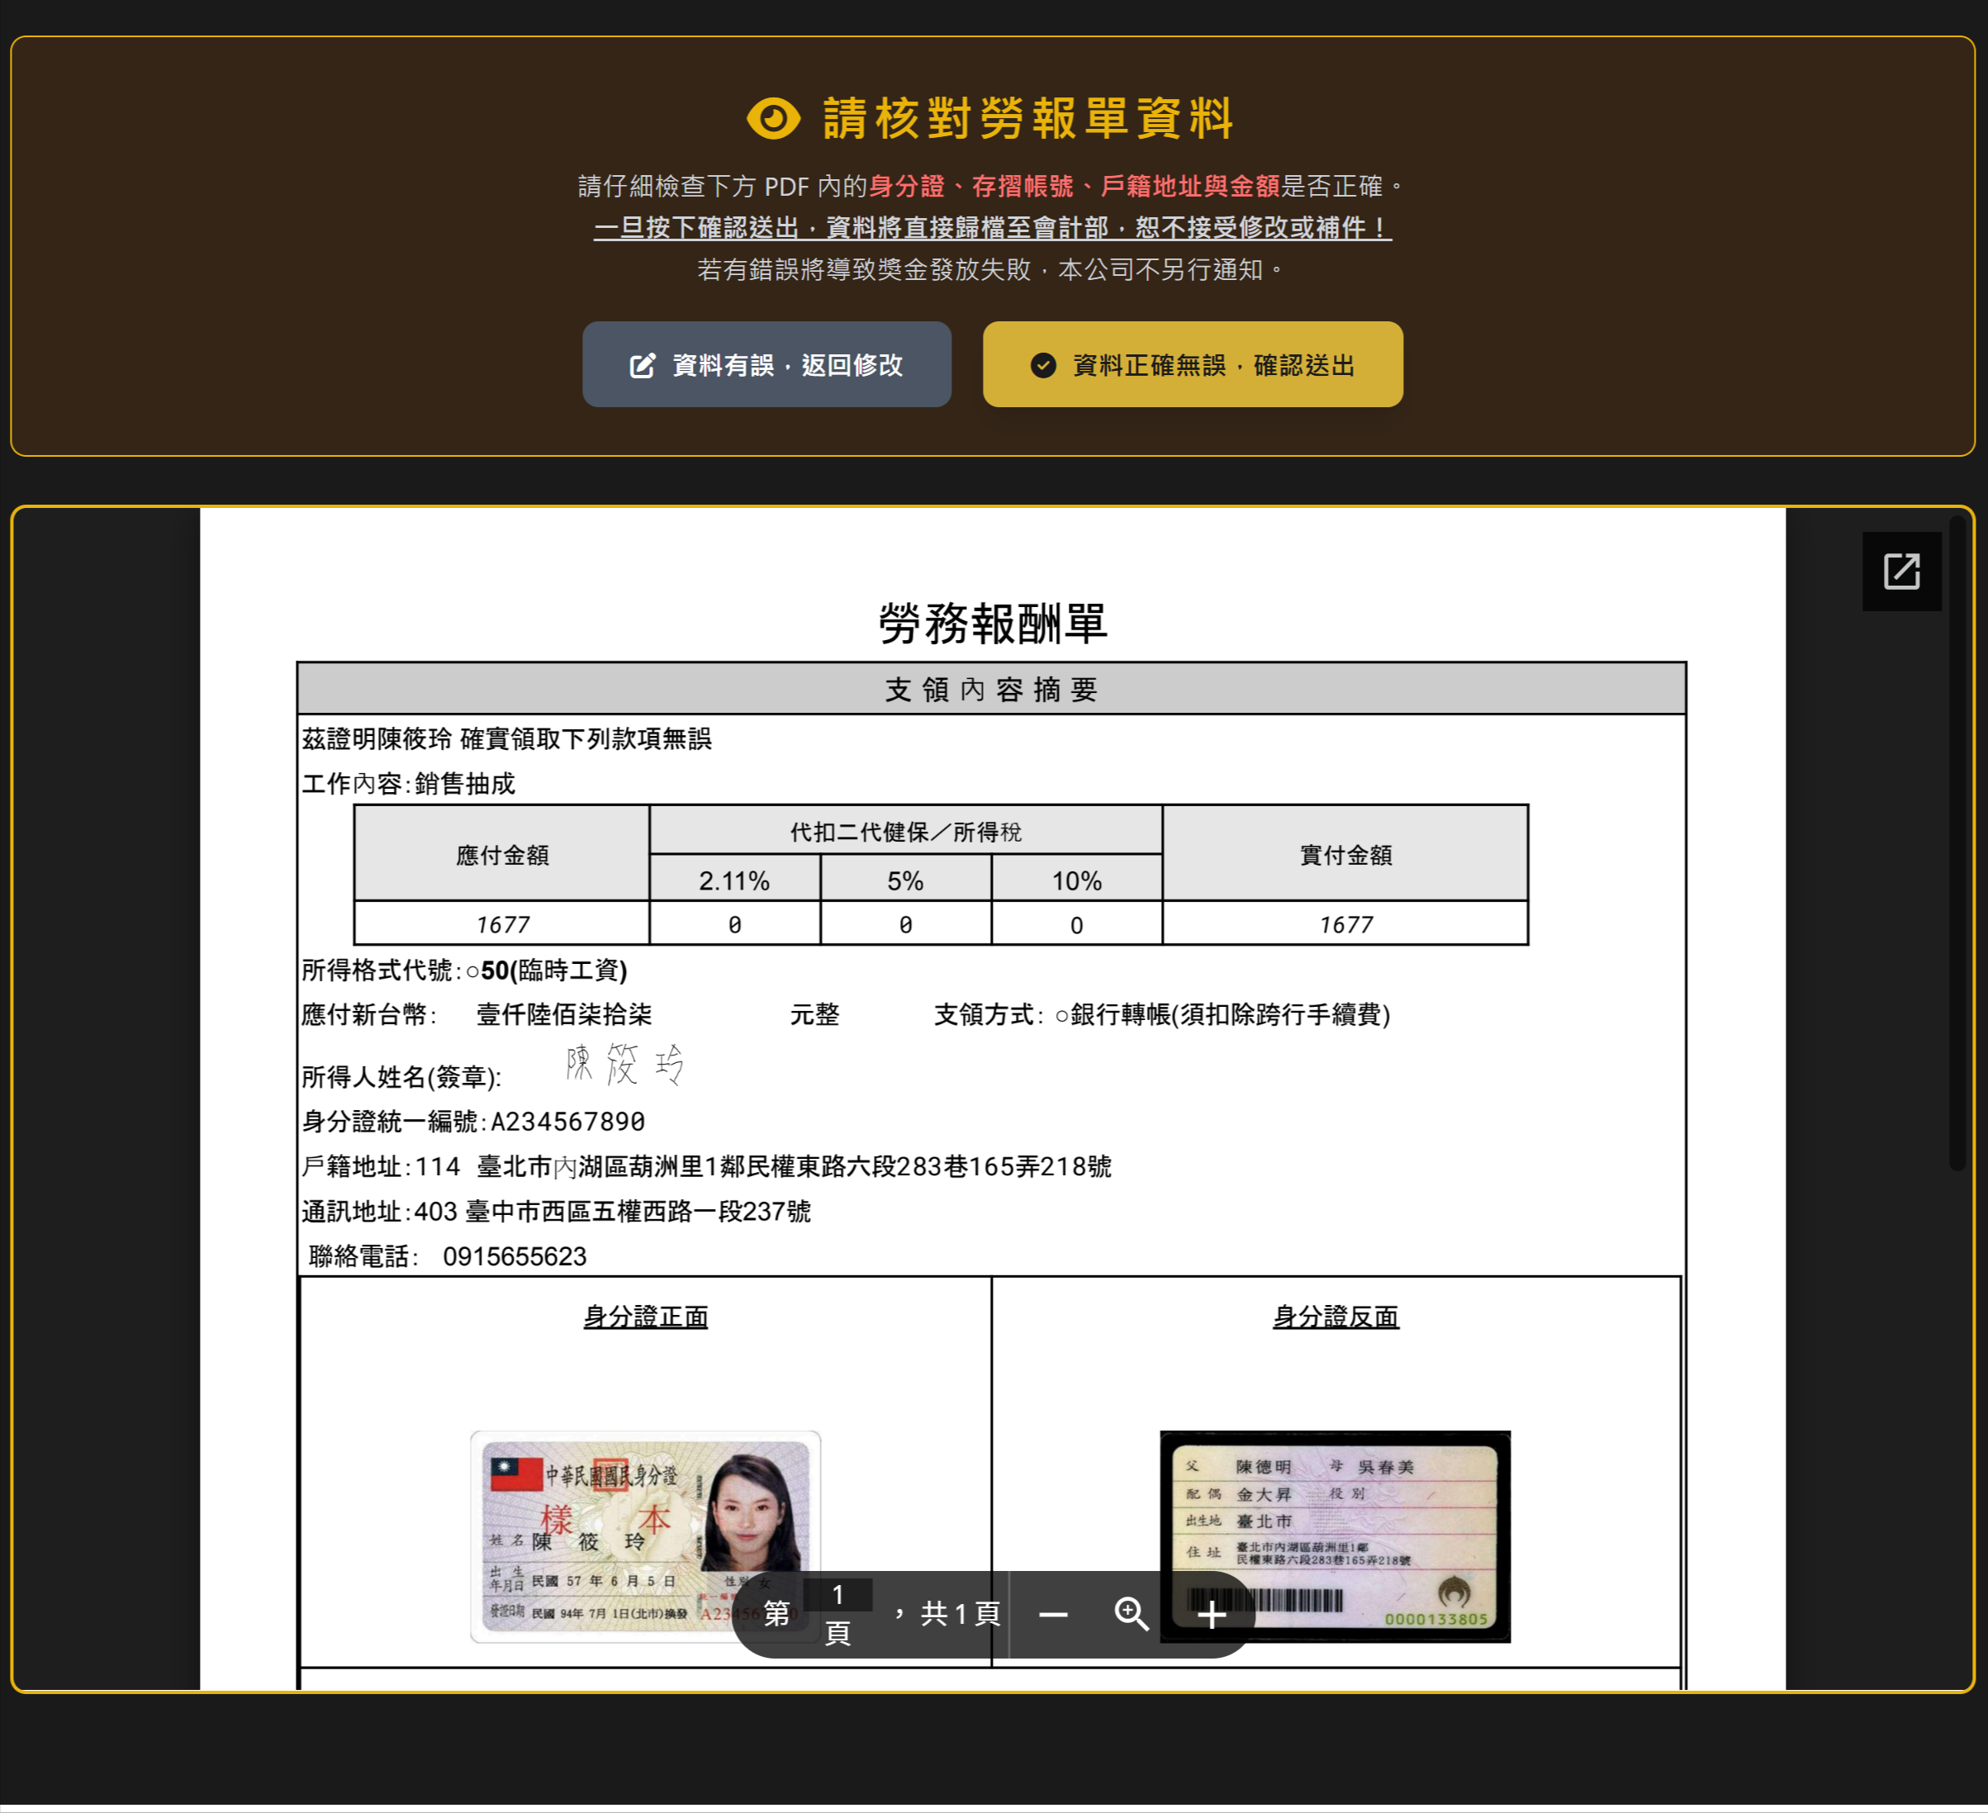Select the zoom in (plus) icon on PDF toolbar
The height and width of the screenshot is (1813, 1988).
pos(1212,1615)
